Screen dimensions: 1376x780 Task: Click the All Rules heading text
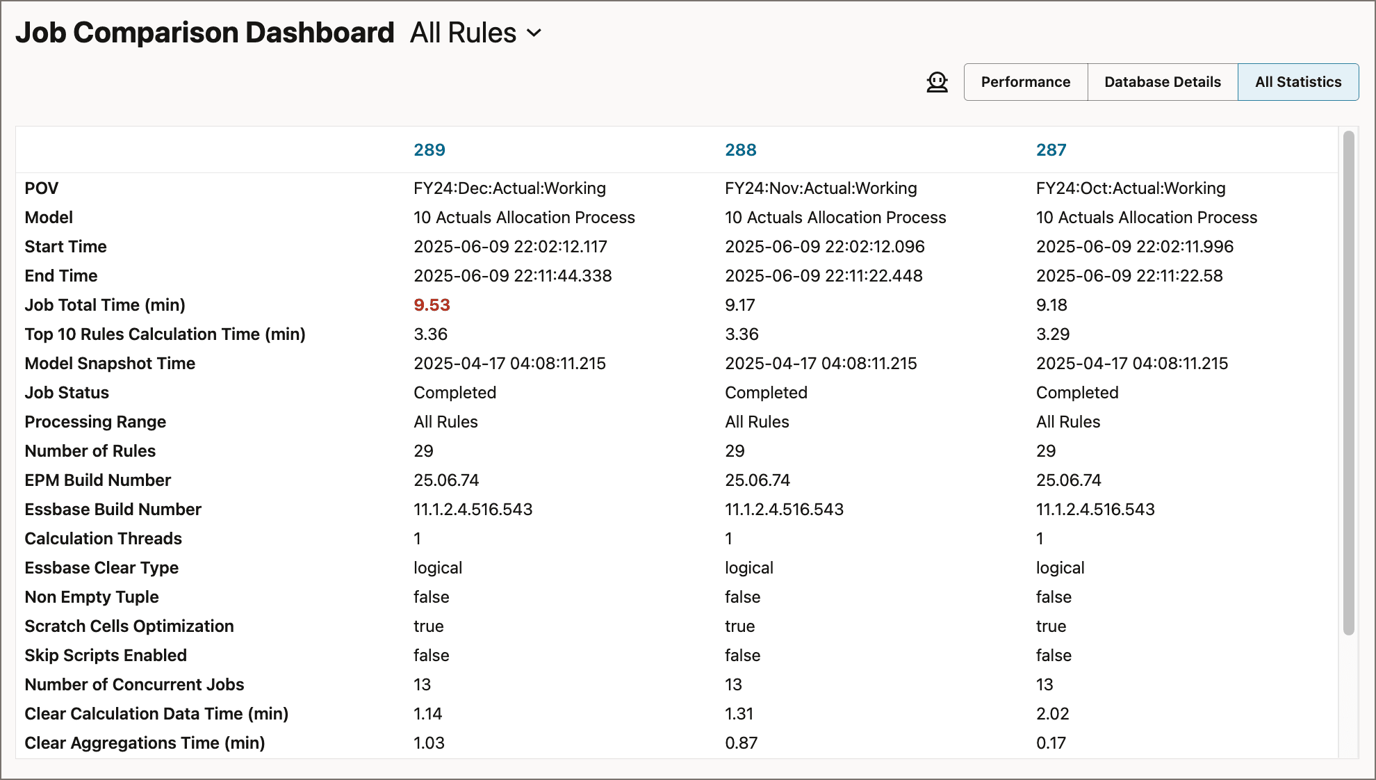pyautogui.click(x=463, y=33)
